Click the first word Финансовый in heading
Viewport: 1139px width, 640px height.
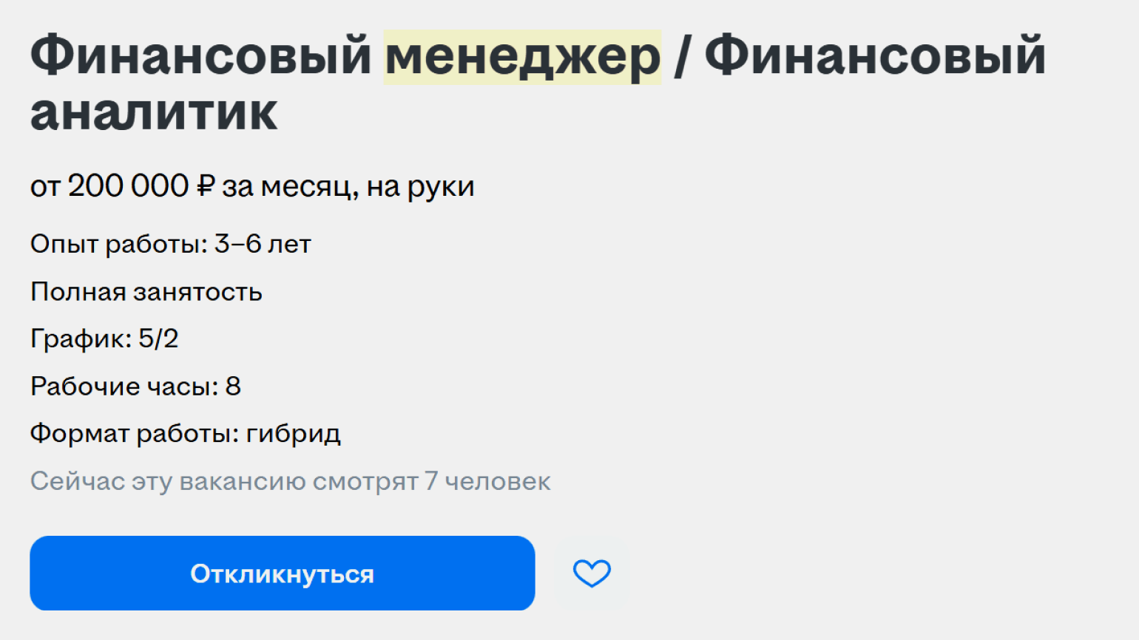(x=200, y=57)
